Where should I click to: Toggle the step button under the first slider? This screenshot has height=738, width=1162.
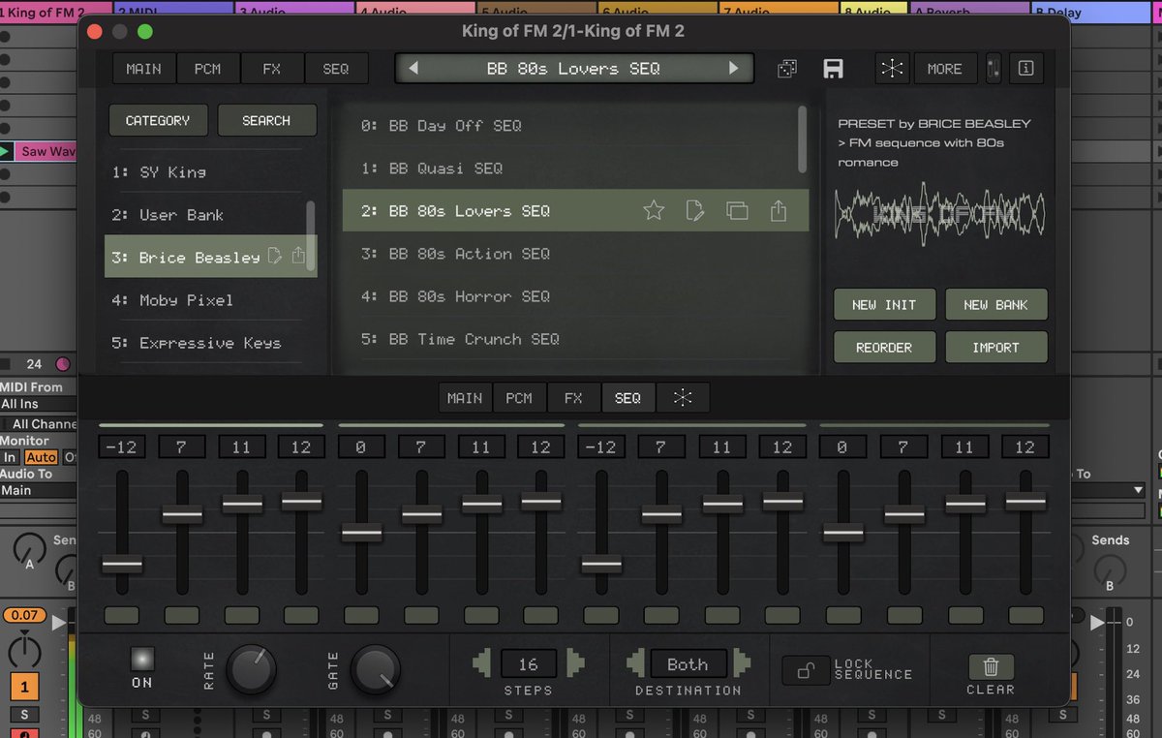[x=122, y=615]
